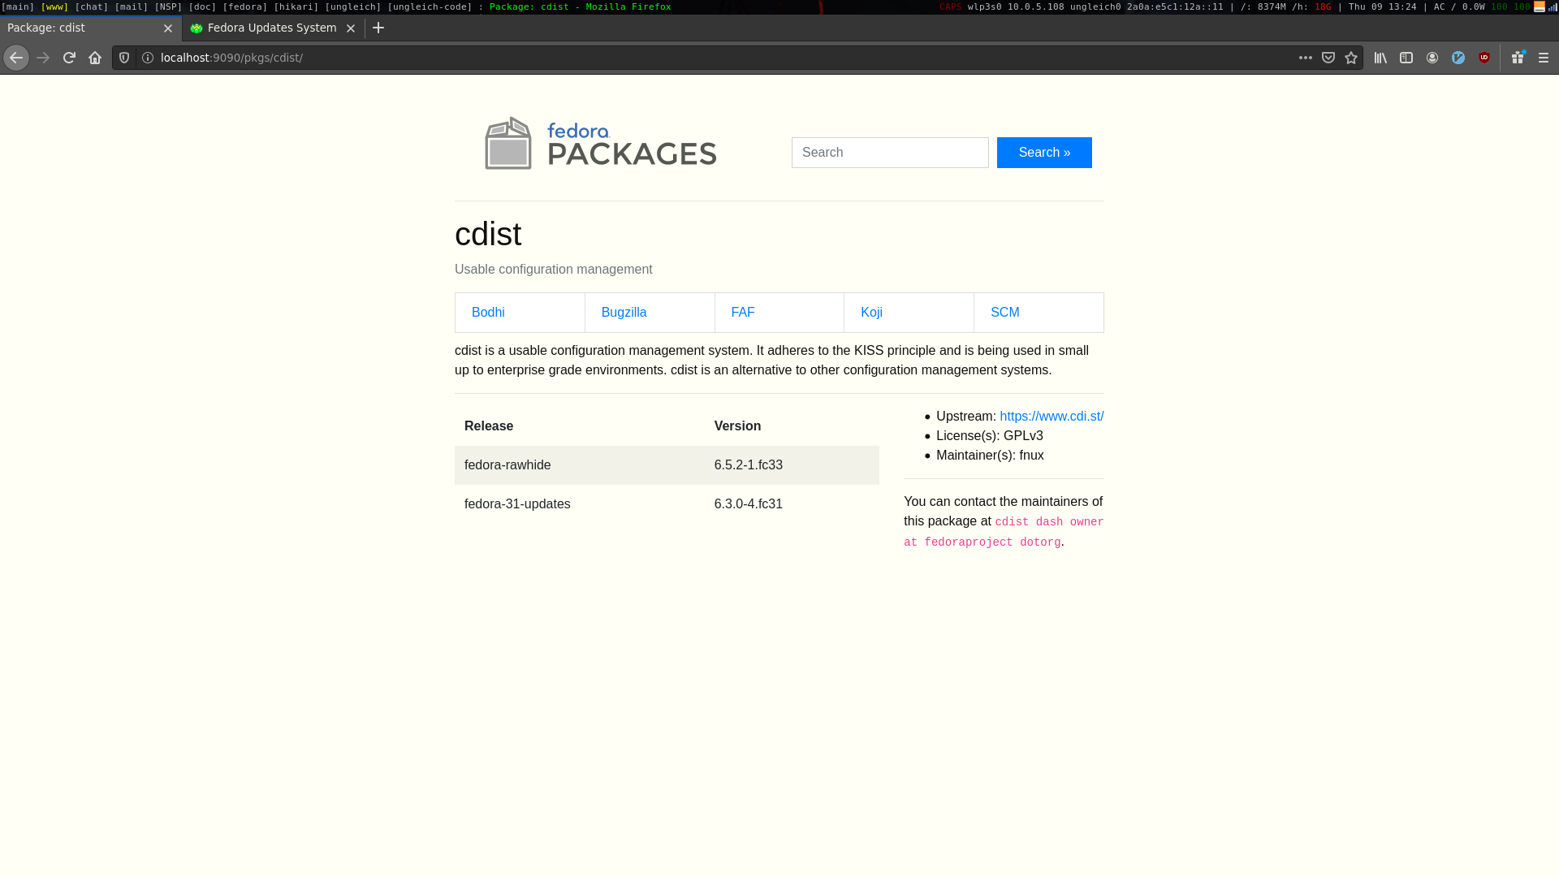Open page actions three-dot menu
The image size is (1559, 877).
(x=1306, y=58)
